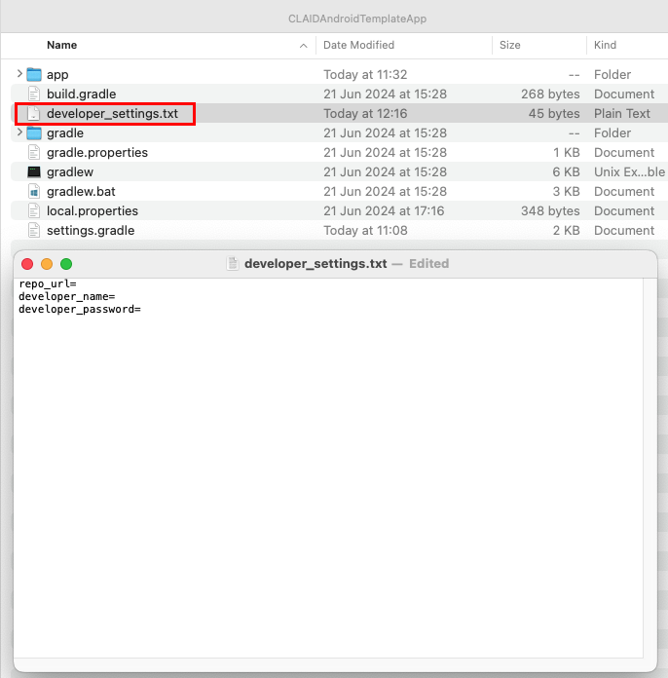Click the CLAIDAndroidTemplateApp window title
This screenshot has width=668, height=678.
click(357, 19)
